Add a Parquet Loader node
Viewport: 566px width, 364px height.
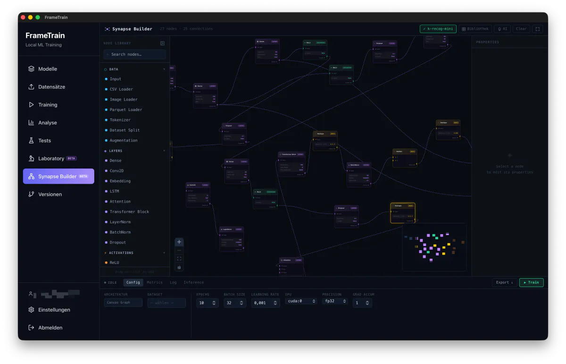pyautogui.click(x=134, y=110)
